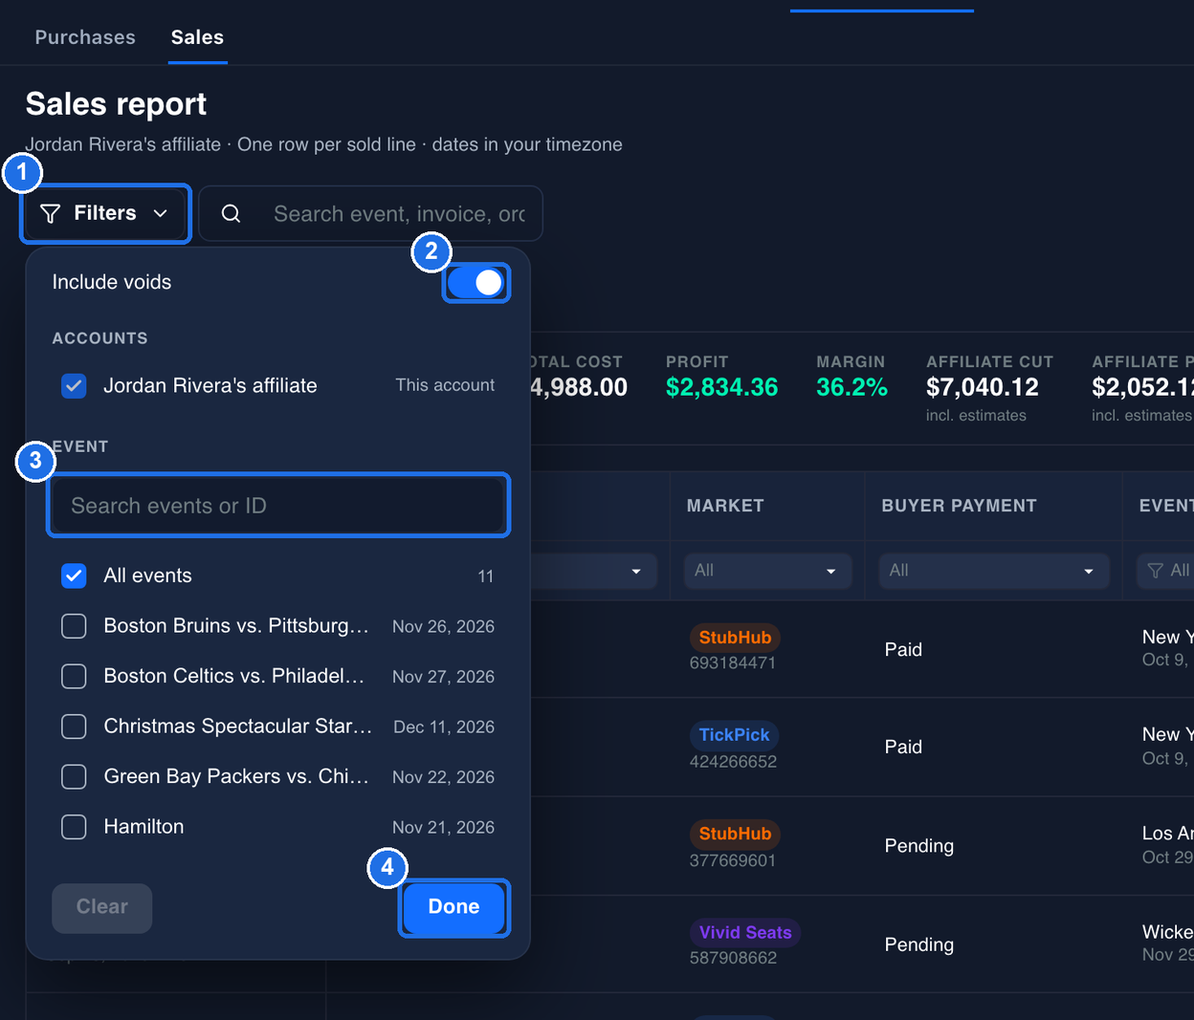Open the partially hidden column dropdown arrow

coord(636,571)
